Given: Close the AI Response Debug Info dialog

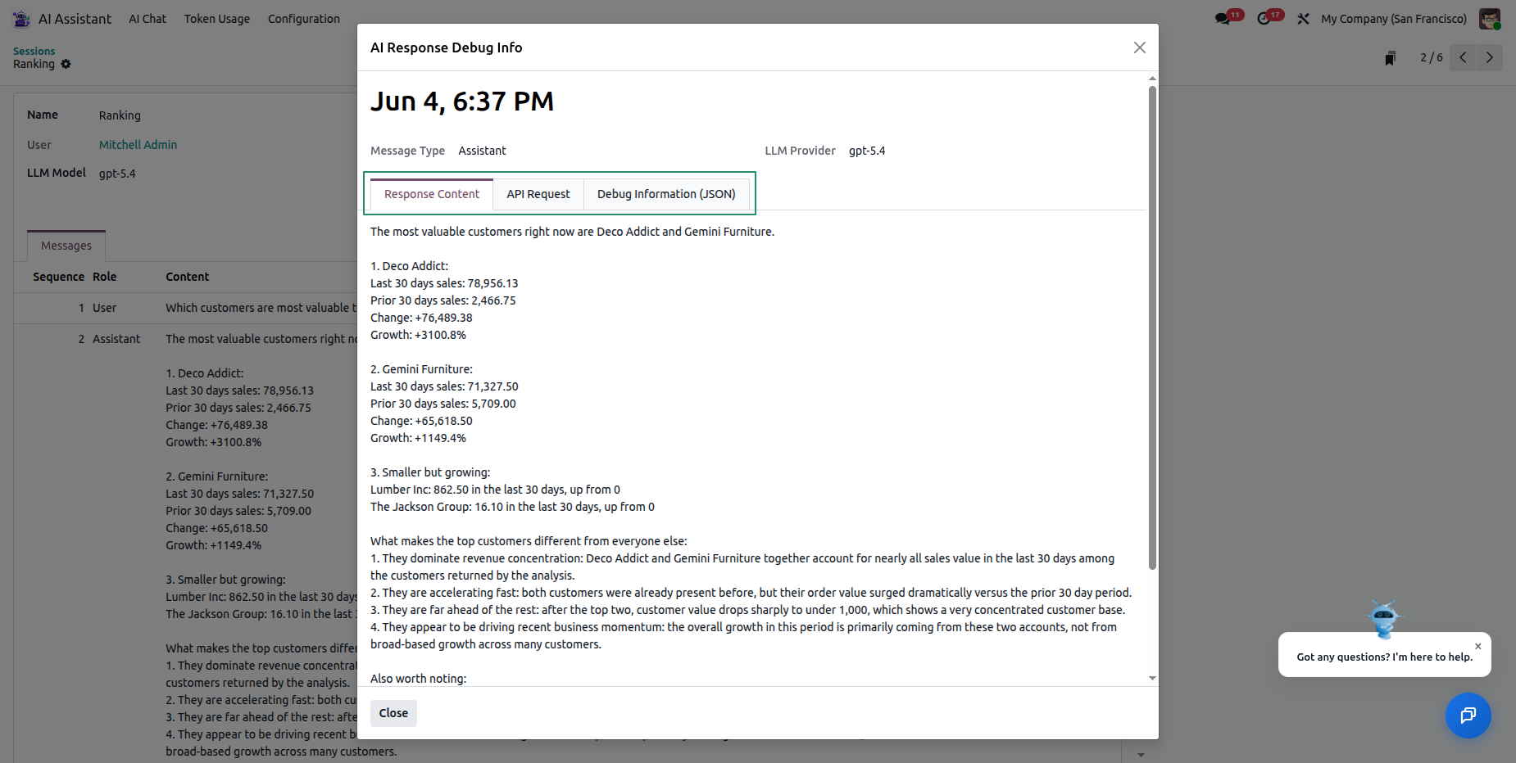Looking at the screenshot, I should [x=1139, y=47].
